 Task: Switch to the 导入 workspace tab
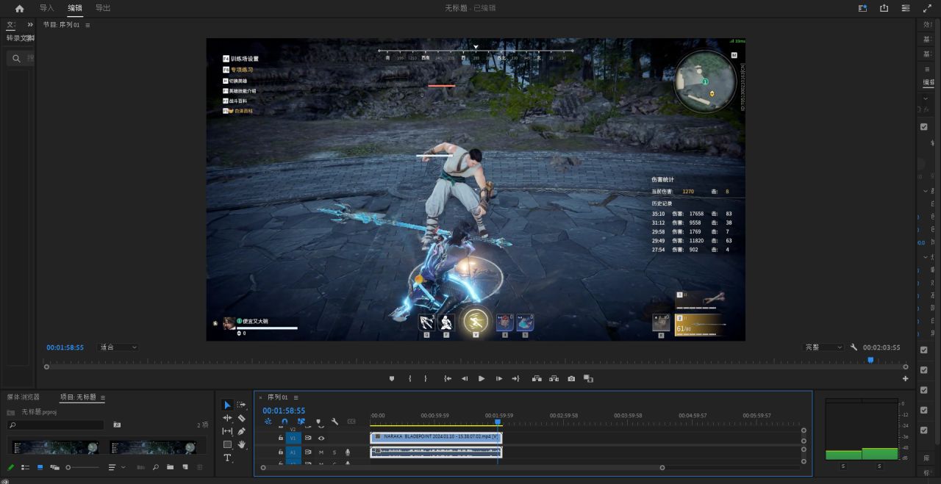(x=46, y=8)
